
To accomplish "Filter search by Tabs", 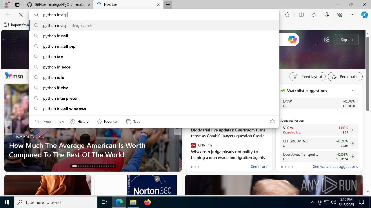I will [133, 122].
